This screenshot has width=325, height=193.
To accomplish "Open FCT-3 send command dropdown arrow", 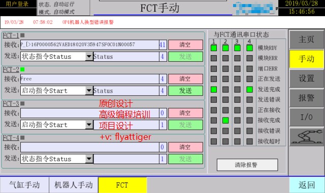I will click(x=89, y=125).
